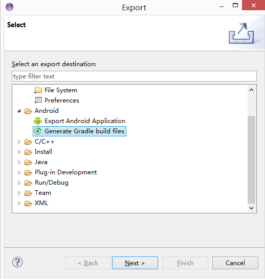
Task: Select 'Generate Gradle build files' entry
Action: click(84, 131)
